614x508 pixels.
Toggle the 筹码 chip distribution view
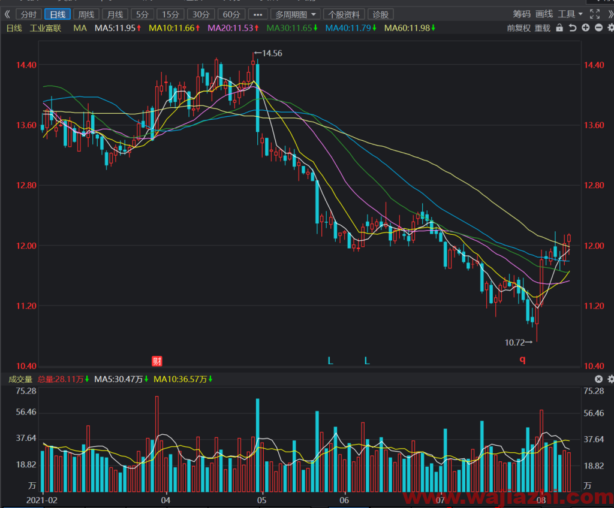coord(522,14)
